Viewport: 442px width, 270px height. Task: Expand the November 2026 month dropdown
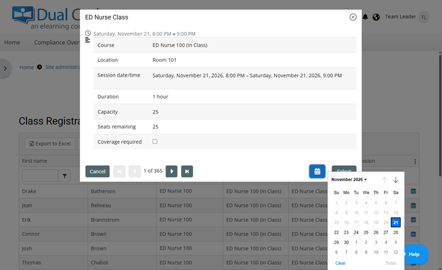click(x=349, y=179)
